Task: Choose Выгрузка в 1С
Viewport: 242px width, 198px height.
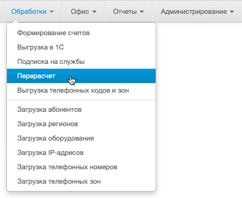Action: [x=81, y=47]
